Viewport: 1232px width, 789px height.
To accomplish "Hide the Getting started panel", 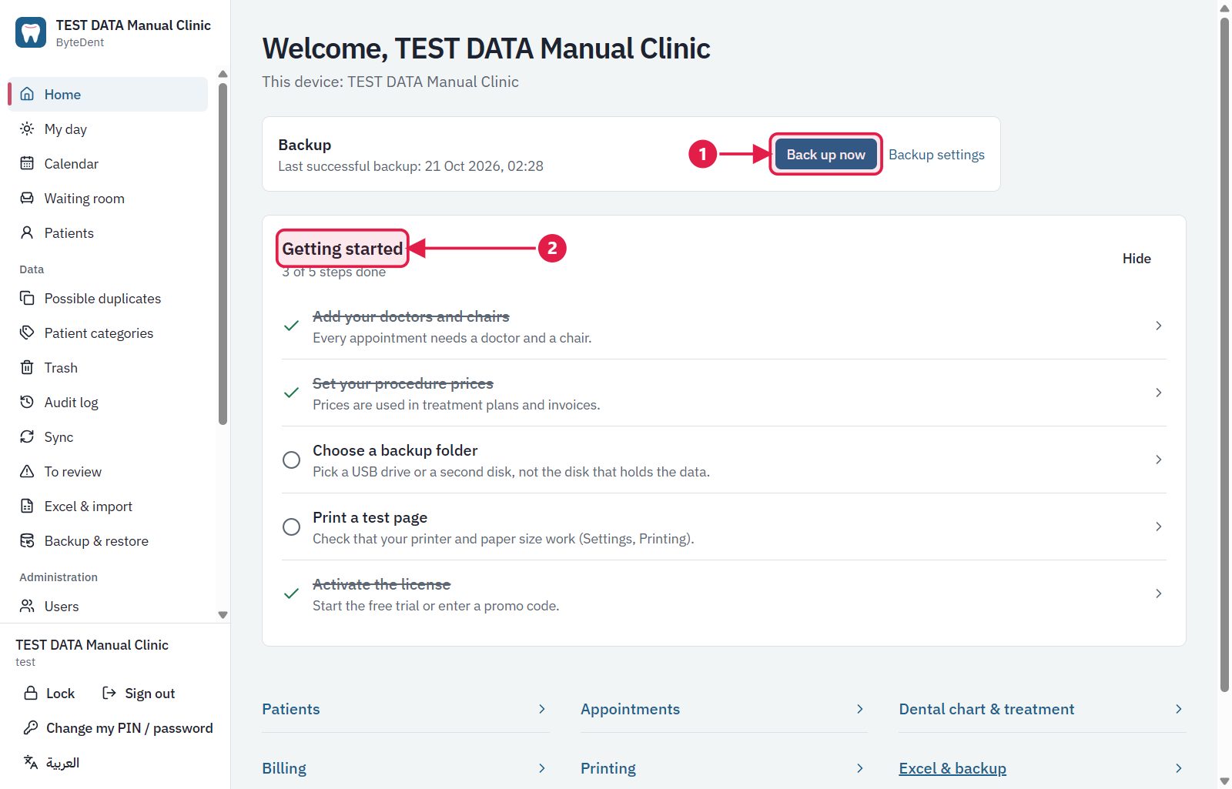I will click(1137, 259).
